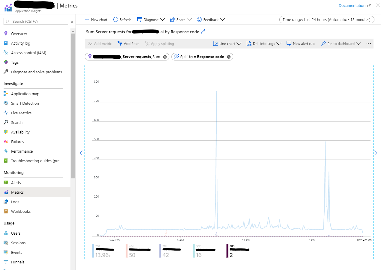
Task: Remove the Split by Response code pill
Action: point(229,57)
